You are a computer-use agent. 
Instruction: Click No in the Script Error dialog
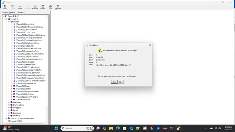coord(121,82)
